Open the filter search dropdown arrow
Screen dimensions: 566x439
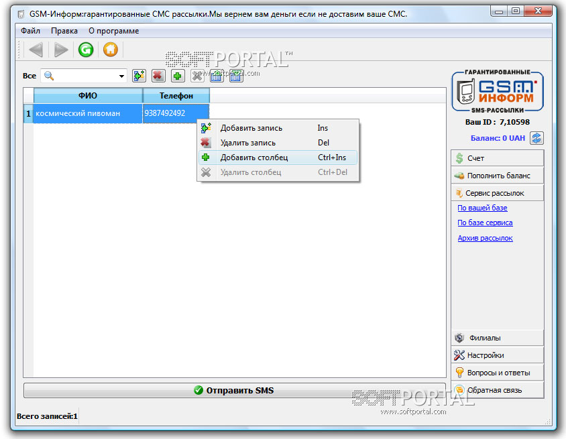tap(121, 76)
